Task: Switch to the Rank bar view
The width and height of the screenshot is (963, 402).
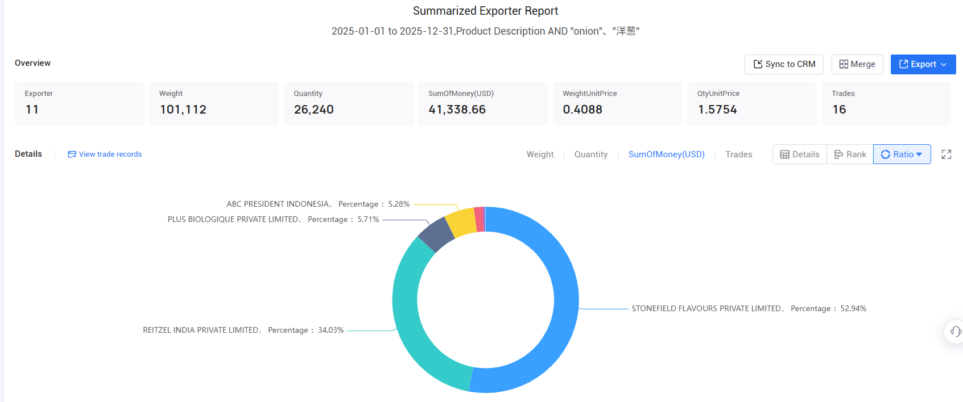Action: (x=850, y=154)
